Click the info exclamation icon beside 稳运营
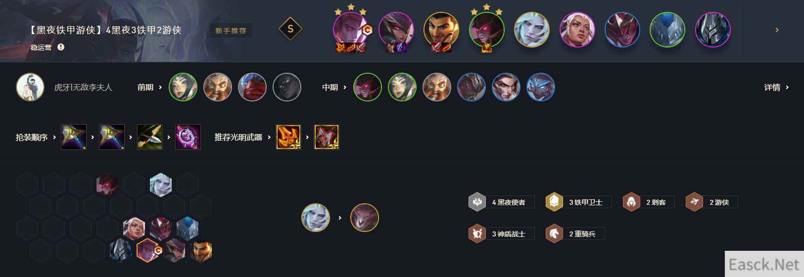This screenshot has width=804, height=277. [x=61, y=47]
